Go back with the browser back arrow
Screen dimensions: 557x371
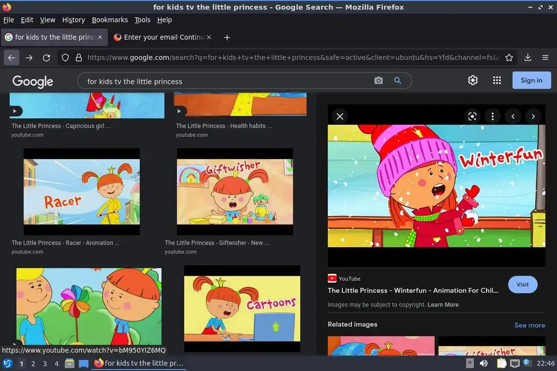coord(12,57)
